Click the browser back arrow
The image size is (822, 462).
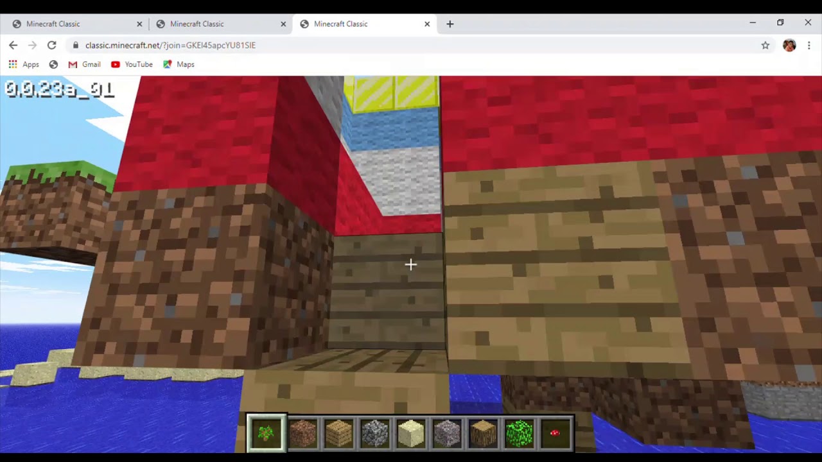[x=13, y=45]
